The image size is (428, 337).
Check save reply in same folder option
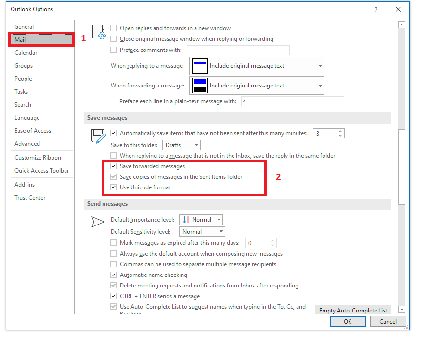click(113, 156)
